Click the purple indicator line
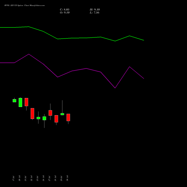This screenshot has height=187, width=187. pyautogui.click(x=72, y=71)
